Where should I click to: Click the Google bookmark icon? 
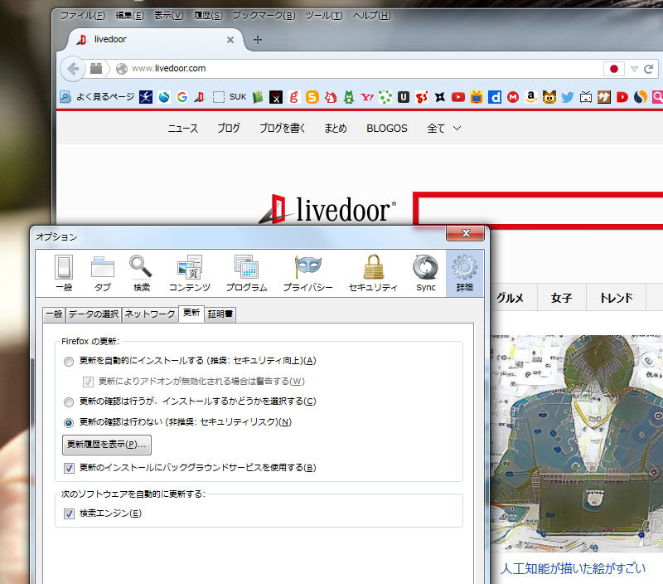tap(182, 97)
